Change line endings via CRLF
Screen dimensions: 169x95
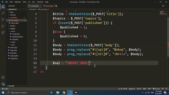144,89
